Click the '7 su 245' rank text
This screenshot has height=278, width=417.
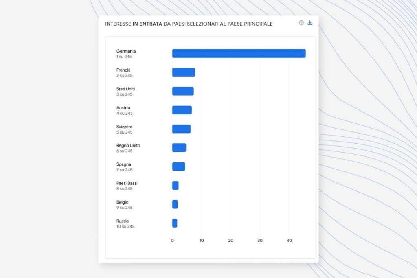[124, 170]
